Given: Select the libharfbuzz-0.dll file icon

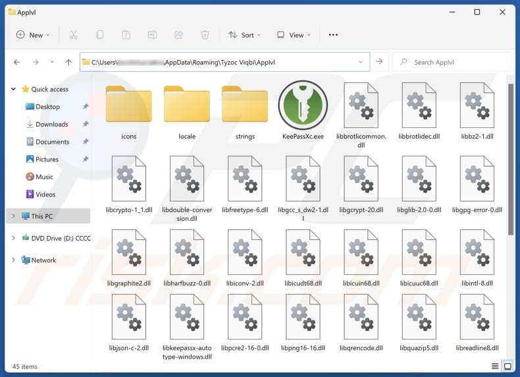Looking at the screenshot, I should pyautogui.click(x=187, y=252).
